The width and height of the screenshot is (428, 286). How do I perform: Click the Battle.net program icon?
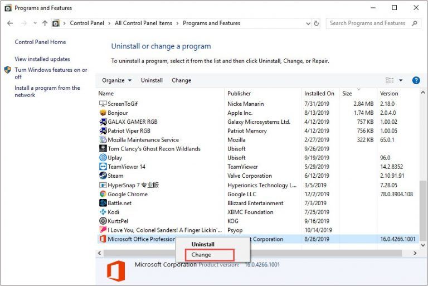[x=103, y=203]
